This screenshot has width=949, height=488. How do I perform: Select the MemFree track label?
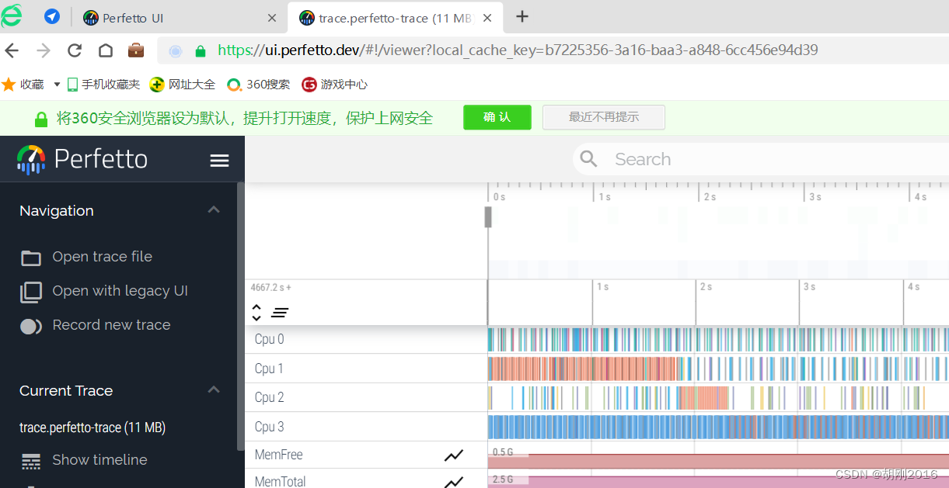(x=278, y=455)
